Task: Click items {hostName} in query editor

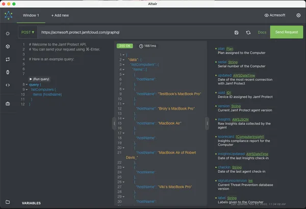Action: tap(47, 94)
